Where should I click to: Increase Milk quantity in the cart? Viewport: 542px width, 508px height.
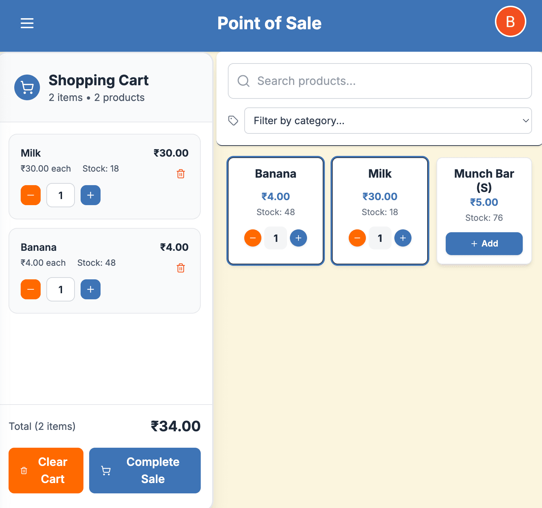point(91,195)
